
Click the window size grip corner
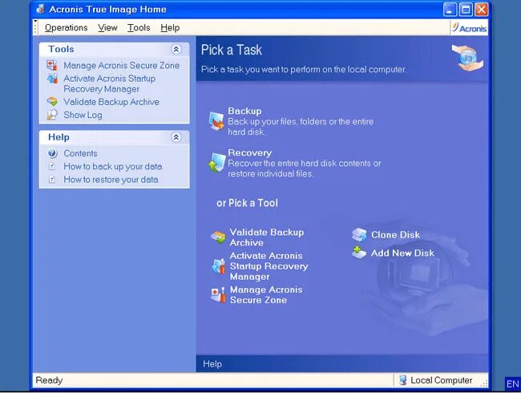point(484,383)
